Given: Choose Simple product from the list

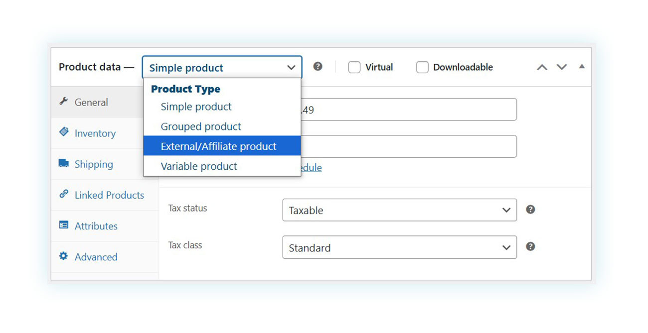Looking at the screenshot, I should (x=222, y=107).
